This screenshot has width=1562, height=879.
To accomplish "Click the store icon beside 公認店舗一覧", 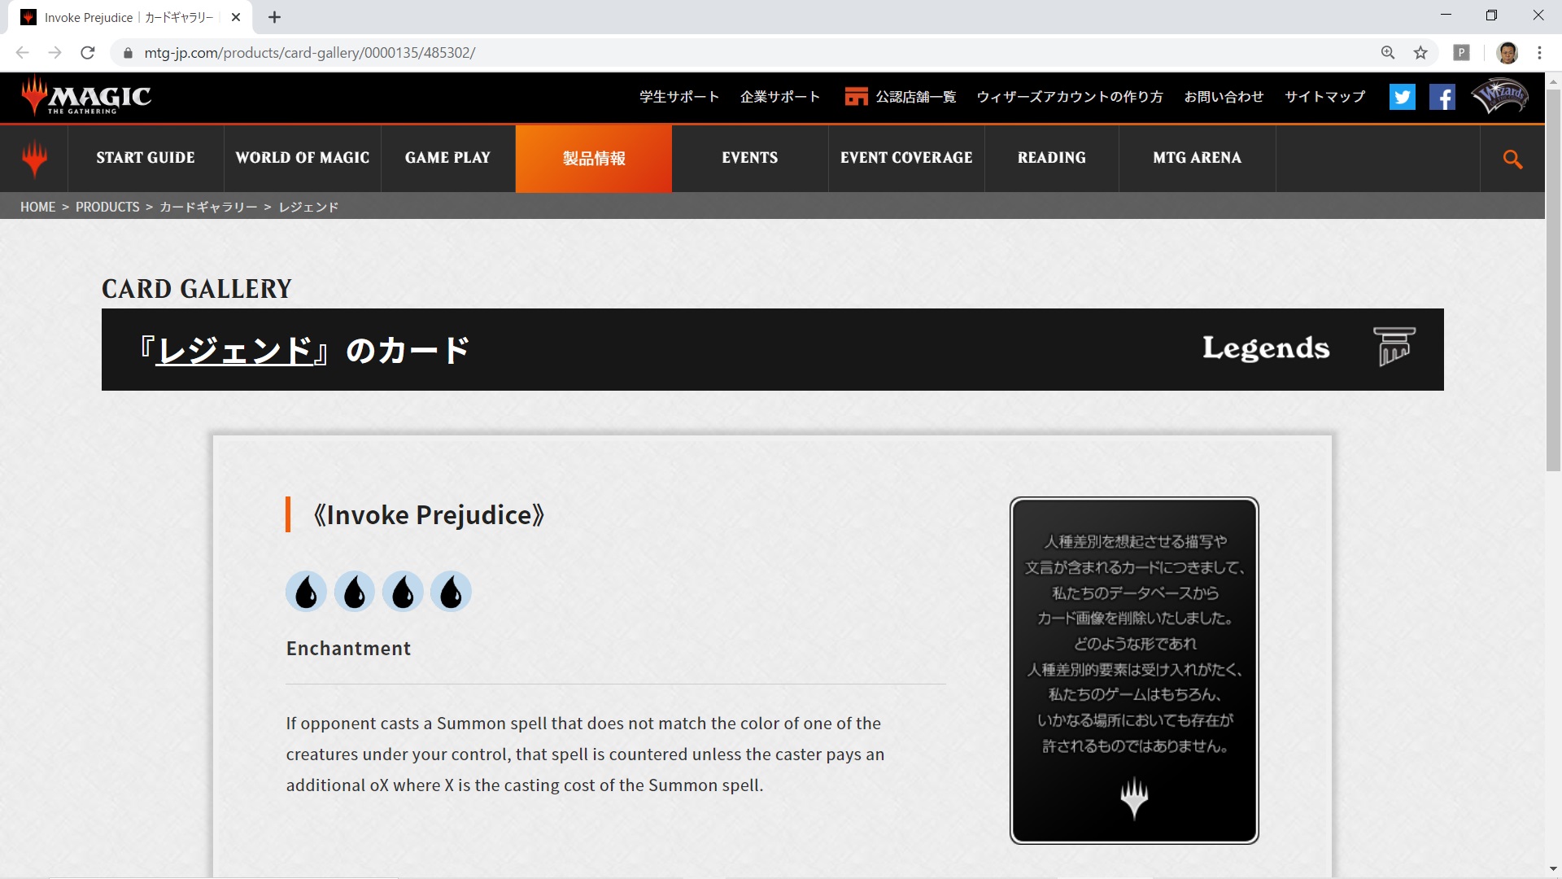I will pos(856,97).
